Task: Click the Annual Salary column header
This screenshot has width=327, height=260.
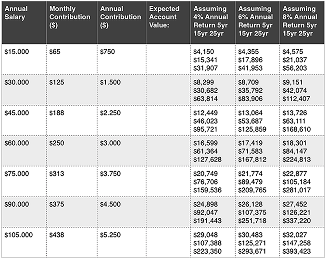Action: pyautogui.click(x=16, y=13)
